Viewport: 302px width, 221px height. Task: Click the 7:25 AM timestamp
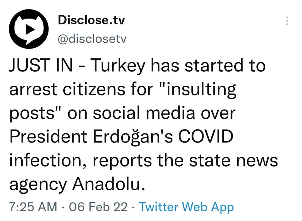(x=33, y=207)
